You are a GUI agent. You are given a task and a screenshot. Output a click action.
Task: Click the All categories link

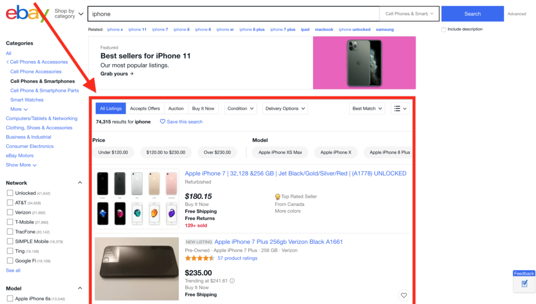pyautogui.click(x=8, y=53)
